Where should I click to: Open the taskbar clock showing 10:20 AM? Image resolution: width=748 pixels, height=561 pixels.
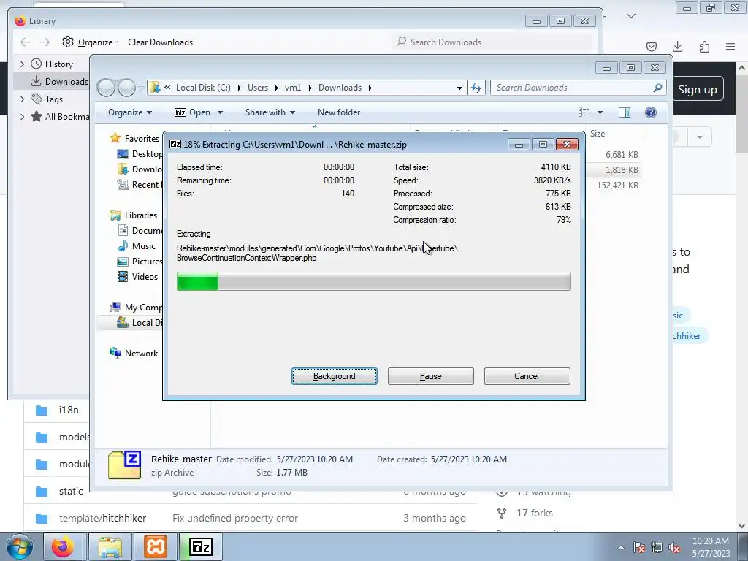(711, 547)
